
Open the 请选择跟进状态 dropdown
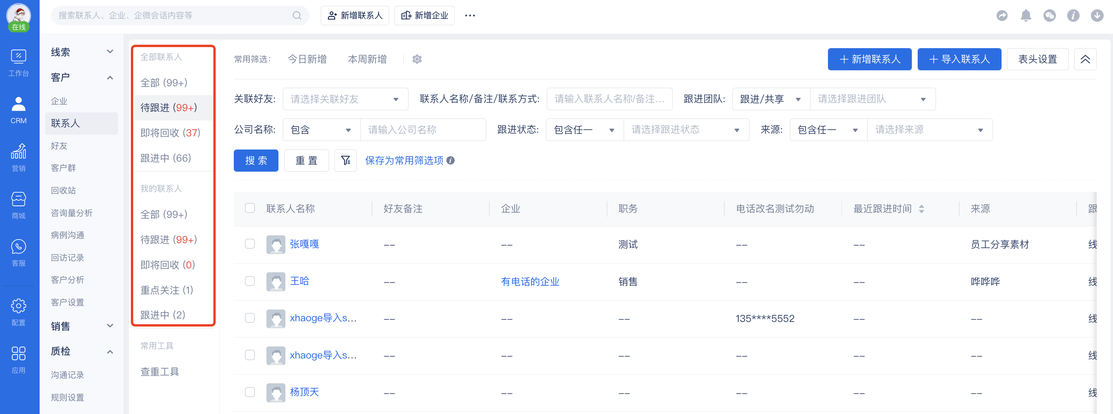(x=686, y=130)
